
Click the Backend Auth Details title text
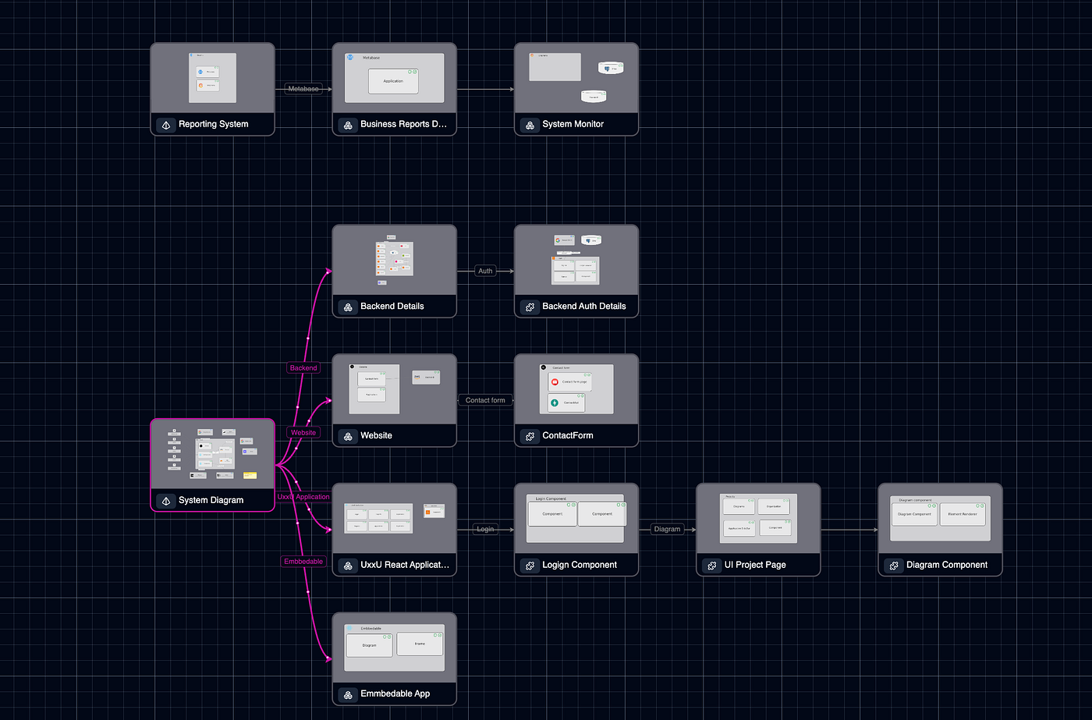click(x=584, y=307)
